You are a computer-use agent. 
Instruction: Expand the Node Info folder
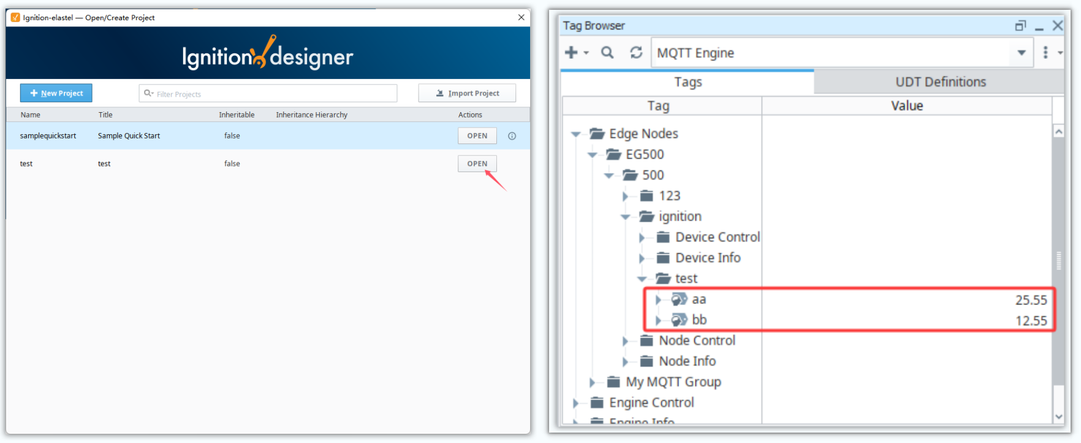point(625,362)
